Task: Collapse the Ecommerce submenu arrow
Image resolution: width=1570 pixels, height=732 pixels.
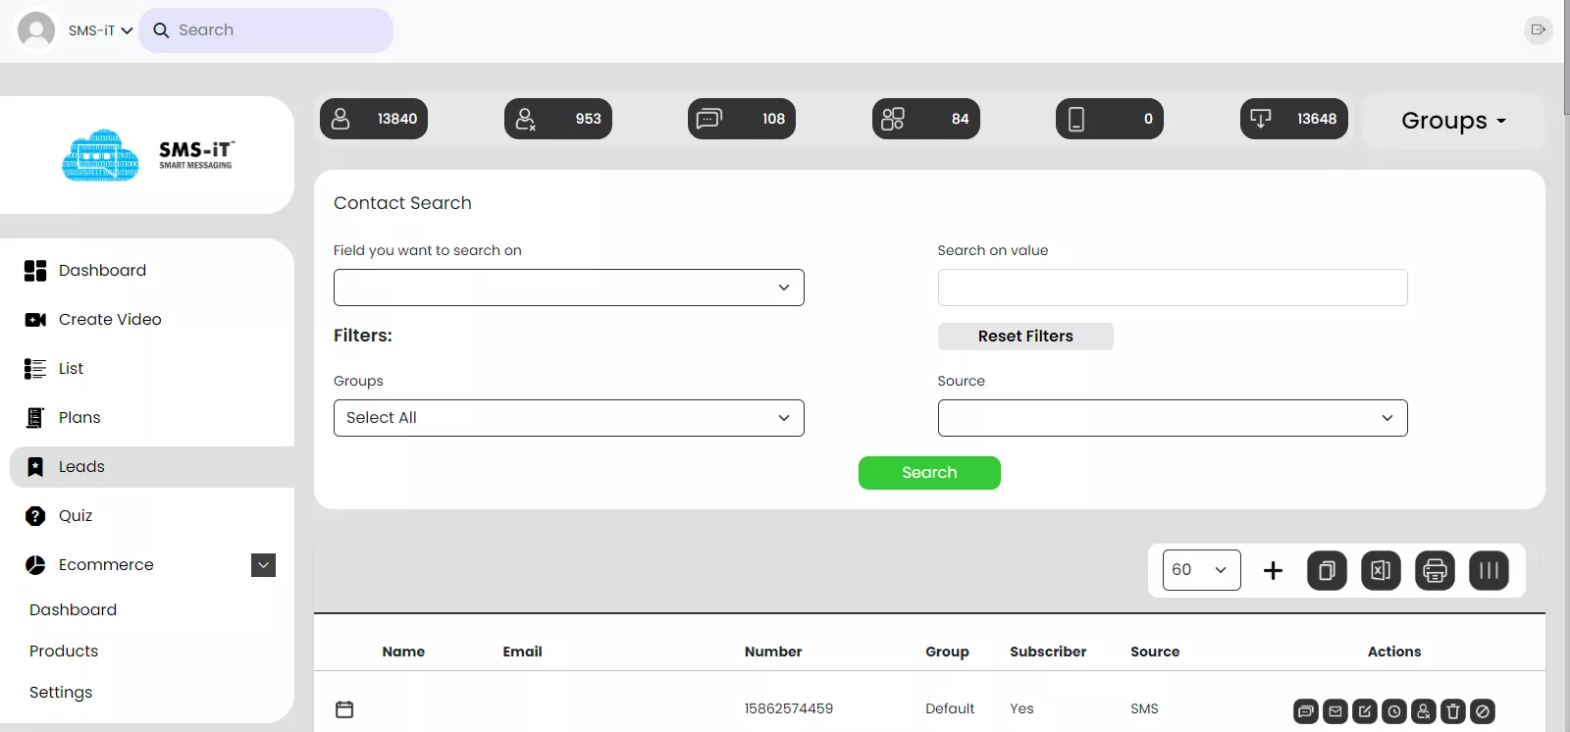Action: [x=263, y=565]
